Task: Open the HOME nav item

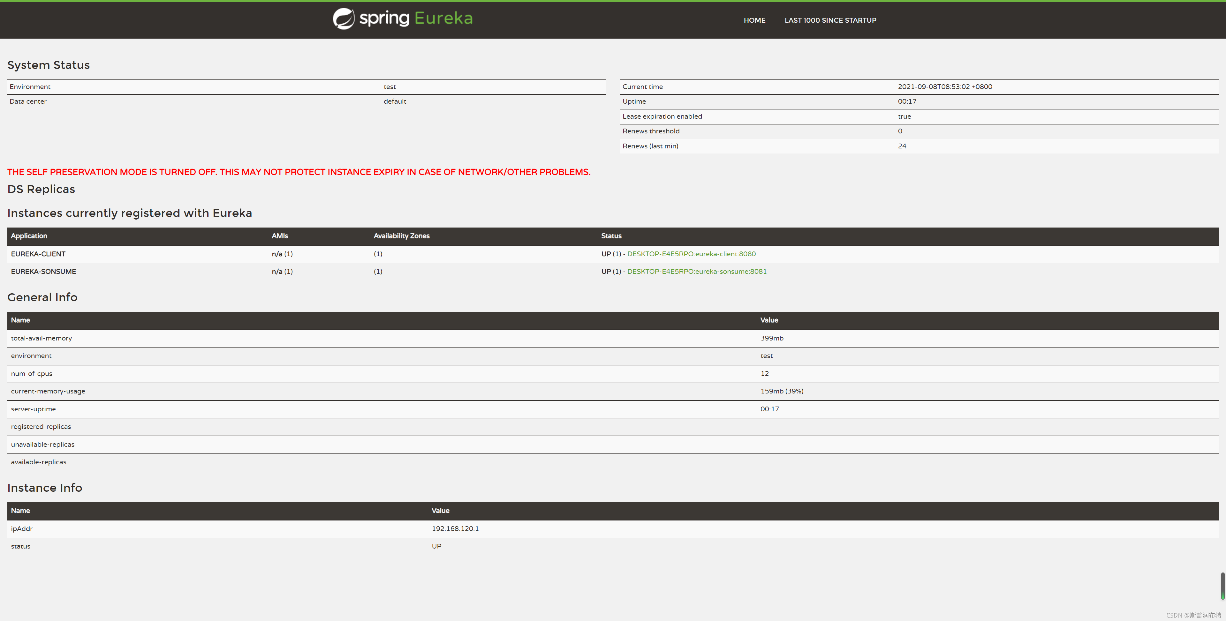Action: (754, 20)
